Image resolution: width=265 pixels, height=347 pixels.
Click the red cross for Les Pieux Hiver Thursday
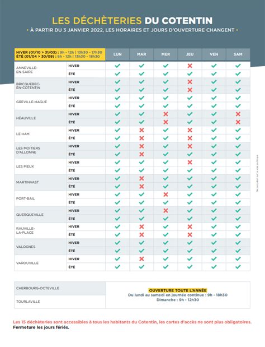[190, 162]
